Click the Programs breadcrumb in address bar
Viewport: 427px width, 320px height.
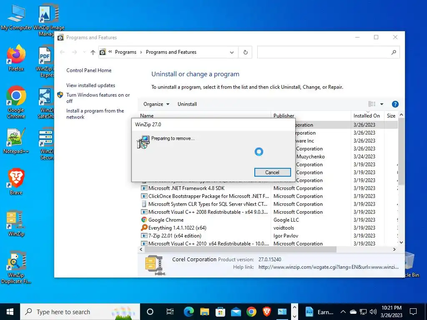pos(126,52)
